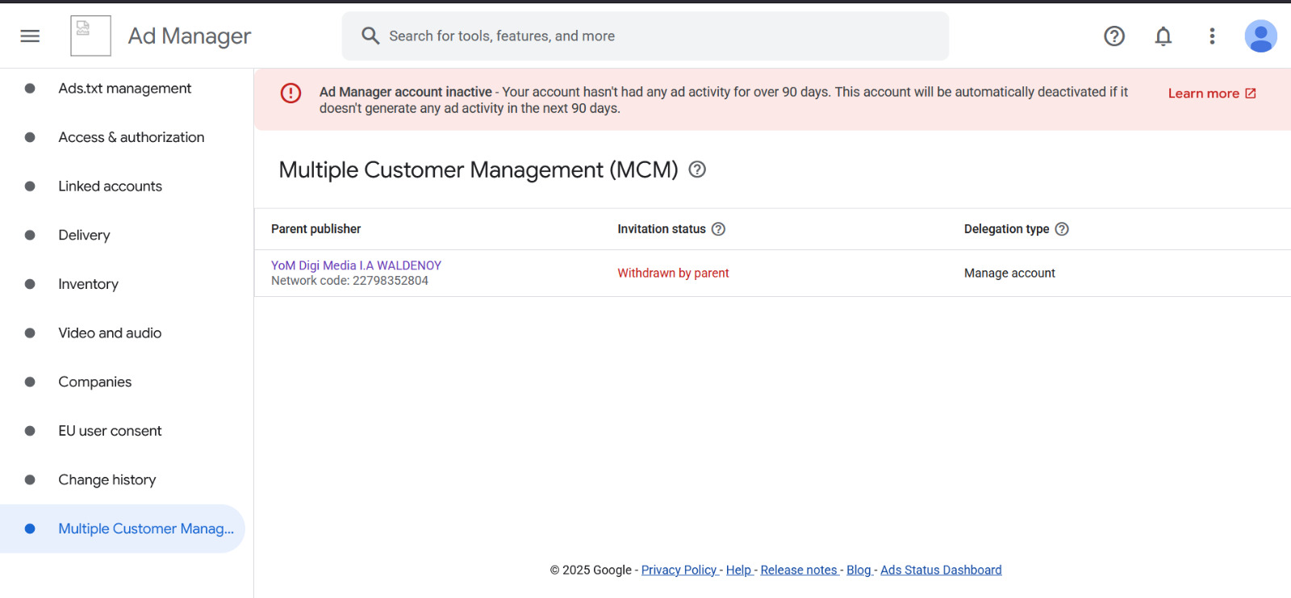The image size is (1291, 598).
Task: Open YoM Digi Media I.A WALDENOY publisher link
Action: (356, 266)
